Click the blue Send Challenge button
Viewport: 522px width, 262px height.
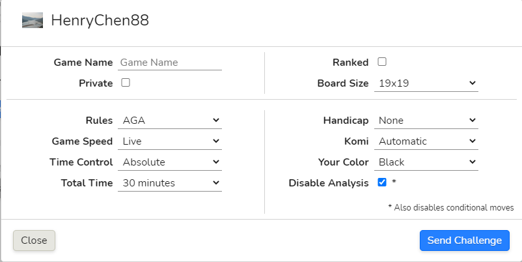point(465,240)
